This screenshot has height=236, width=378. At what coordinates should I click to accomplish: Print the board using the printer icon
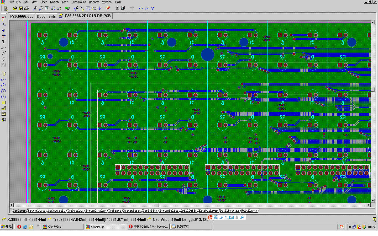pos(26,8)
